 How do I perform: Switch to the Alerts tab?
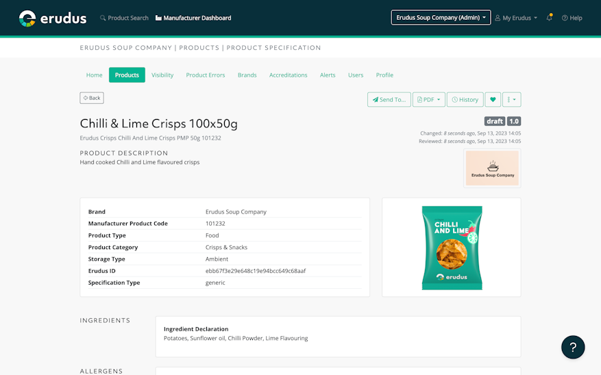(x=328, y=75)
